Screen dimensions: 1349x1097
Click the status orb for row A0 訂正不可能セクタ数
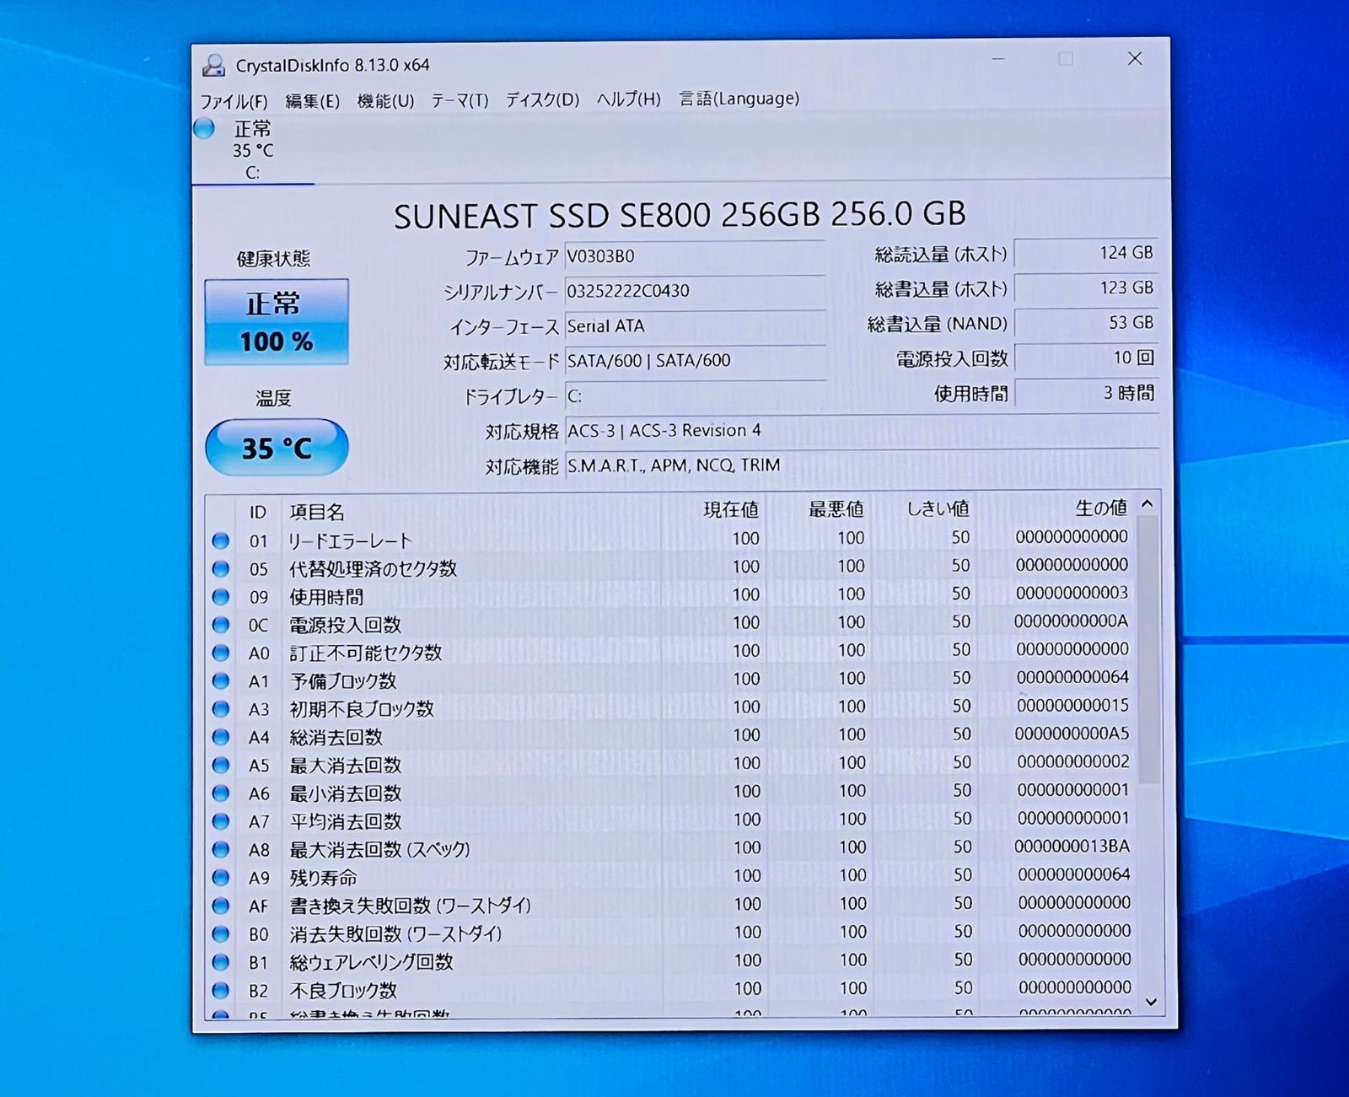coord(221,653)
